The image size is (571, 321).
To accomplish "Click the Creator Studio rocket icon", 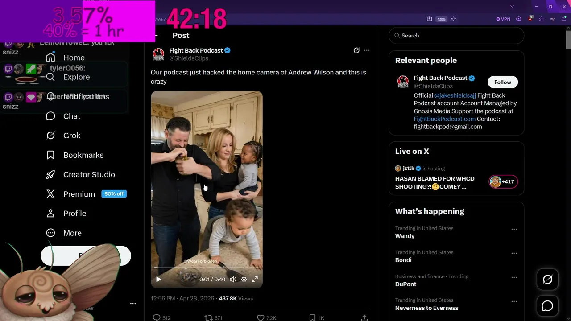I will [x=50, y=174].
